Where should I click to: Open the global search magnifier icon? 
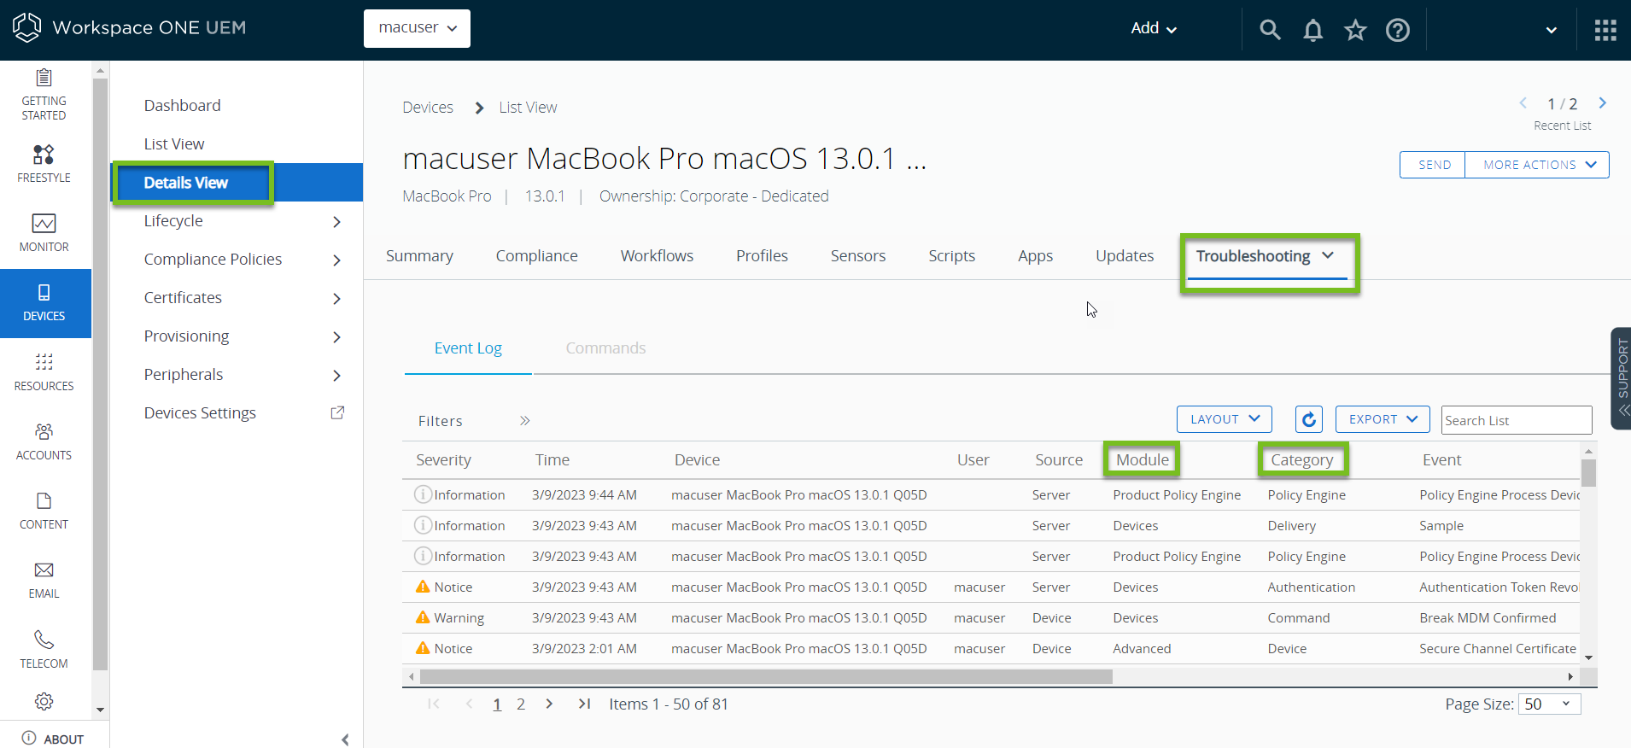coord(1270,30)
